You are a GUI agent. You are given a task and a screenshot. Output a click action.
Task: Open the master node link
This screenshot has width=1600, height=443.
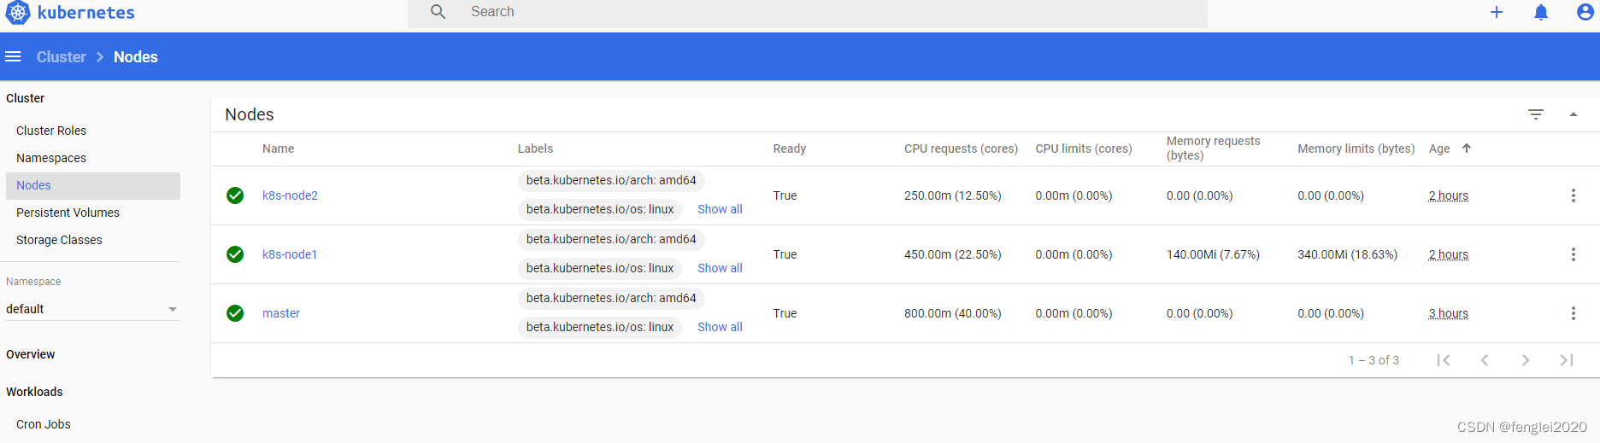pos(281,313)
